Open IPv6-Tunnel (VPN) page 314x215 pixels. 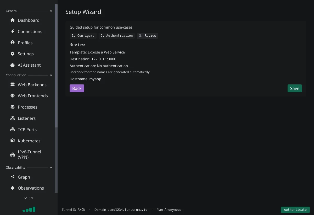(29, 154)
